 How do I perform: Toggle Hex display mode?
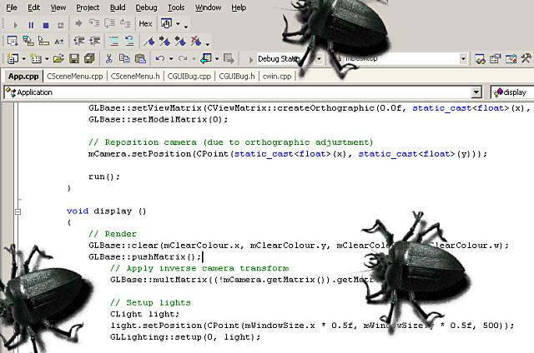(145, 24)
